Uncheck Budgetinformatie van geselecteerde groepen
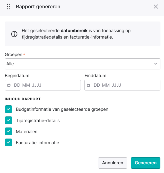 pos(8,109)
